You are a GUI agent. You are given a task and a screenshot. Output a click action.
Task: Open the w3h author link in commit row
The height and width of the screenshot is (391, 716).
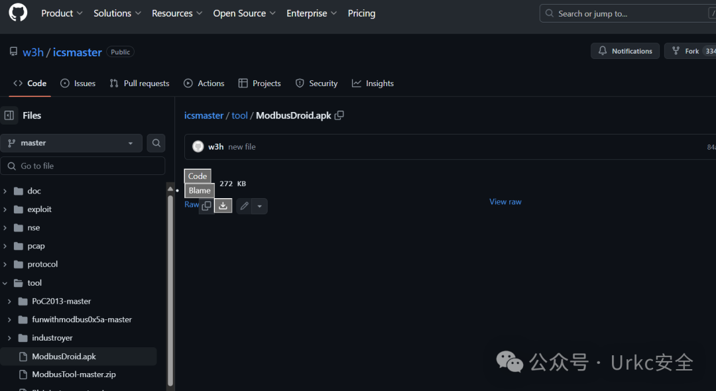(x=215, y=146)
